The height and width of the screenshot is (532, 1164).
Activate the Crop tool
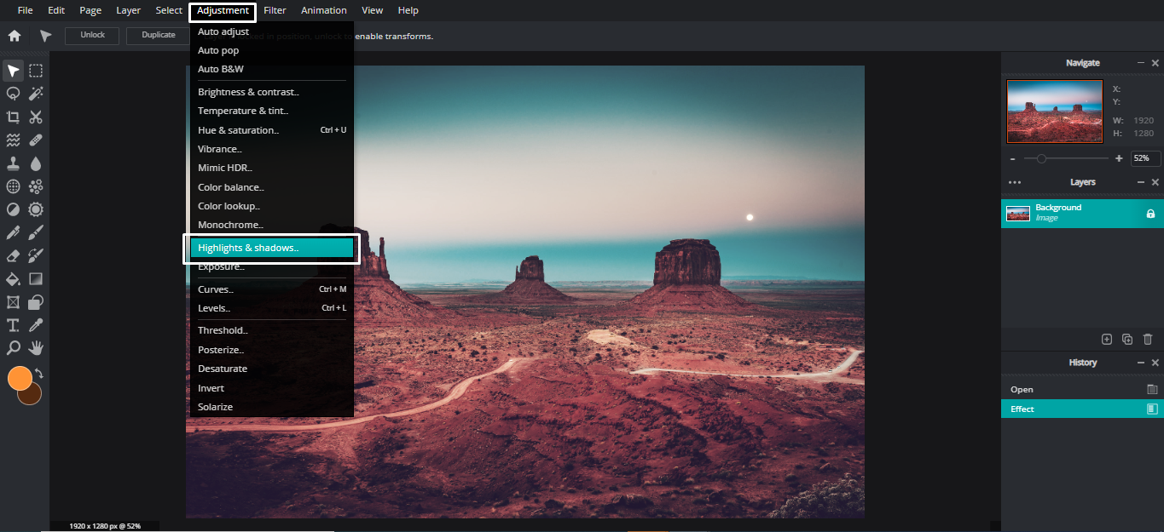[12, 117]
